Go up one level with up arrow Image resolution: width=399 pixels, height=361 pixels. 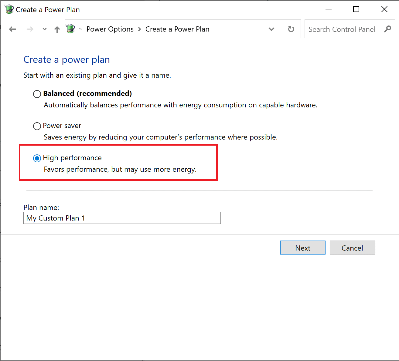click(57, 29)
